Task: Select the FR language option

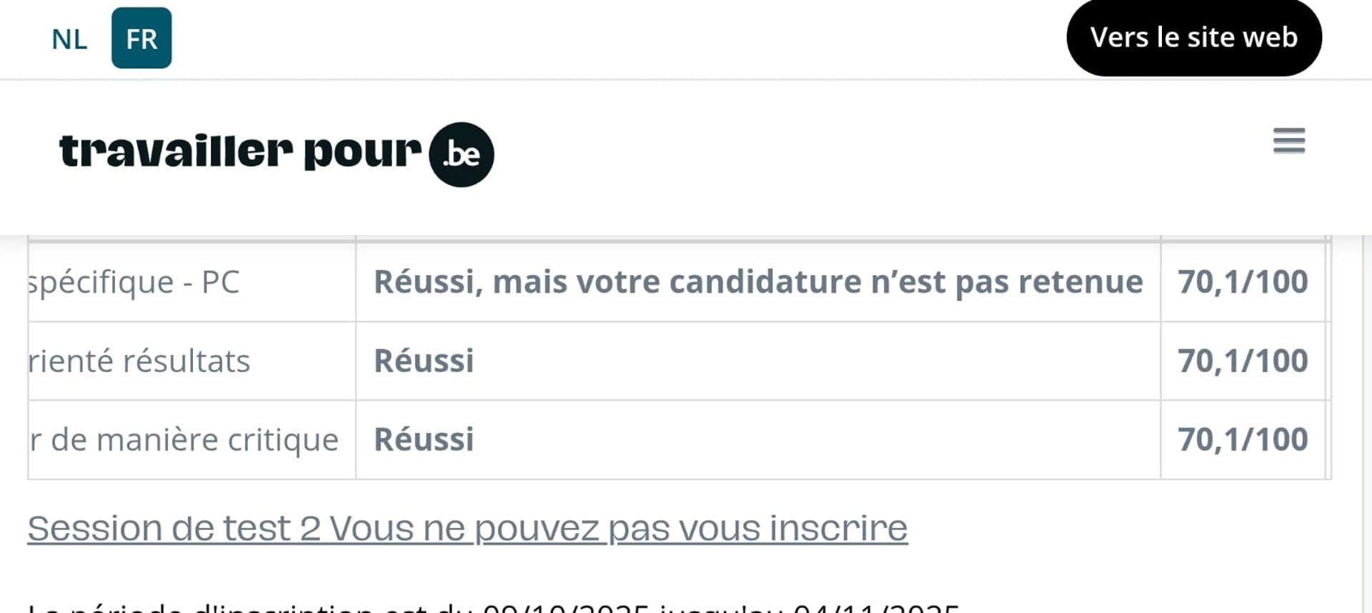Action: [x=141, y=39]
